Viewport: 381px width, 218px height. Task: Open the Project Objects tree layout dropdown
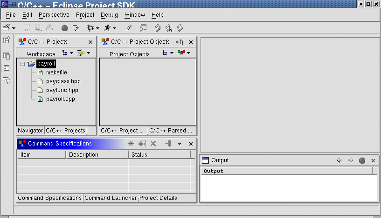pos(172,53)
